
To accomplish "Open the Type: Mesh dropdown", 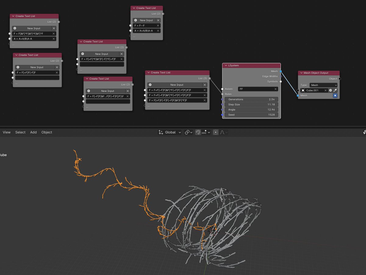I will (323, 85).
